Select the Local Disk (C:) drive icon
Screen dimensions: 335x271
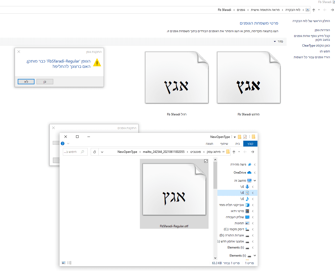[247, 229]
